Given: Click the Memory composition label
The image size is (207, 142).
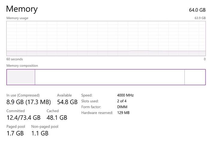Looking at the screenshot, I should tap(22, 65).
